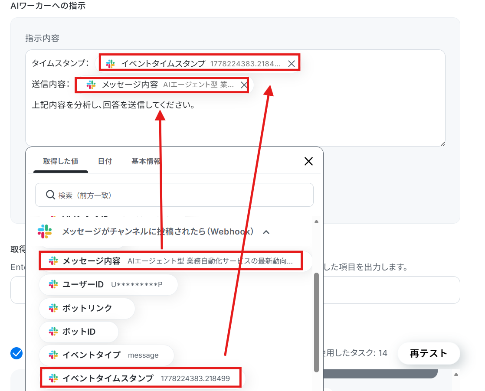
Task: Click the AIワーカーへの指示 heading
Action: point(48,6)
